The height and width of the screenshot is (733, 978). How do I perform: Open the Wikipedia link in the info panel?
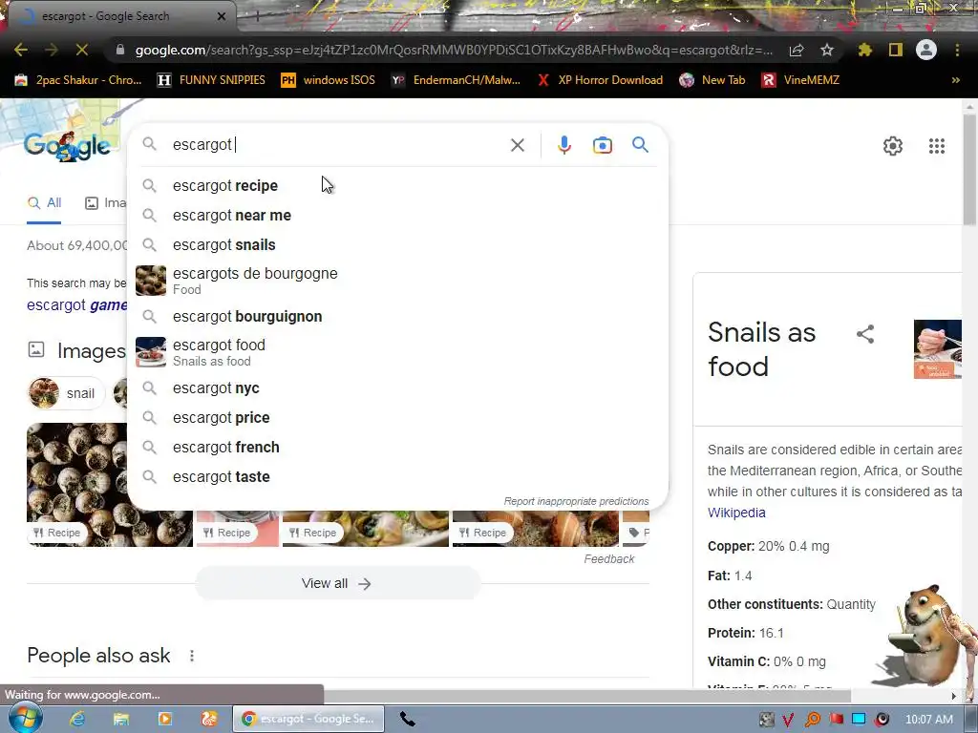[736, 513]
